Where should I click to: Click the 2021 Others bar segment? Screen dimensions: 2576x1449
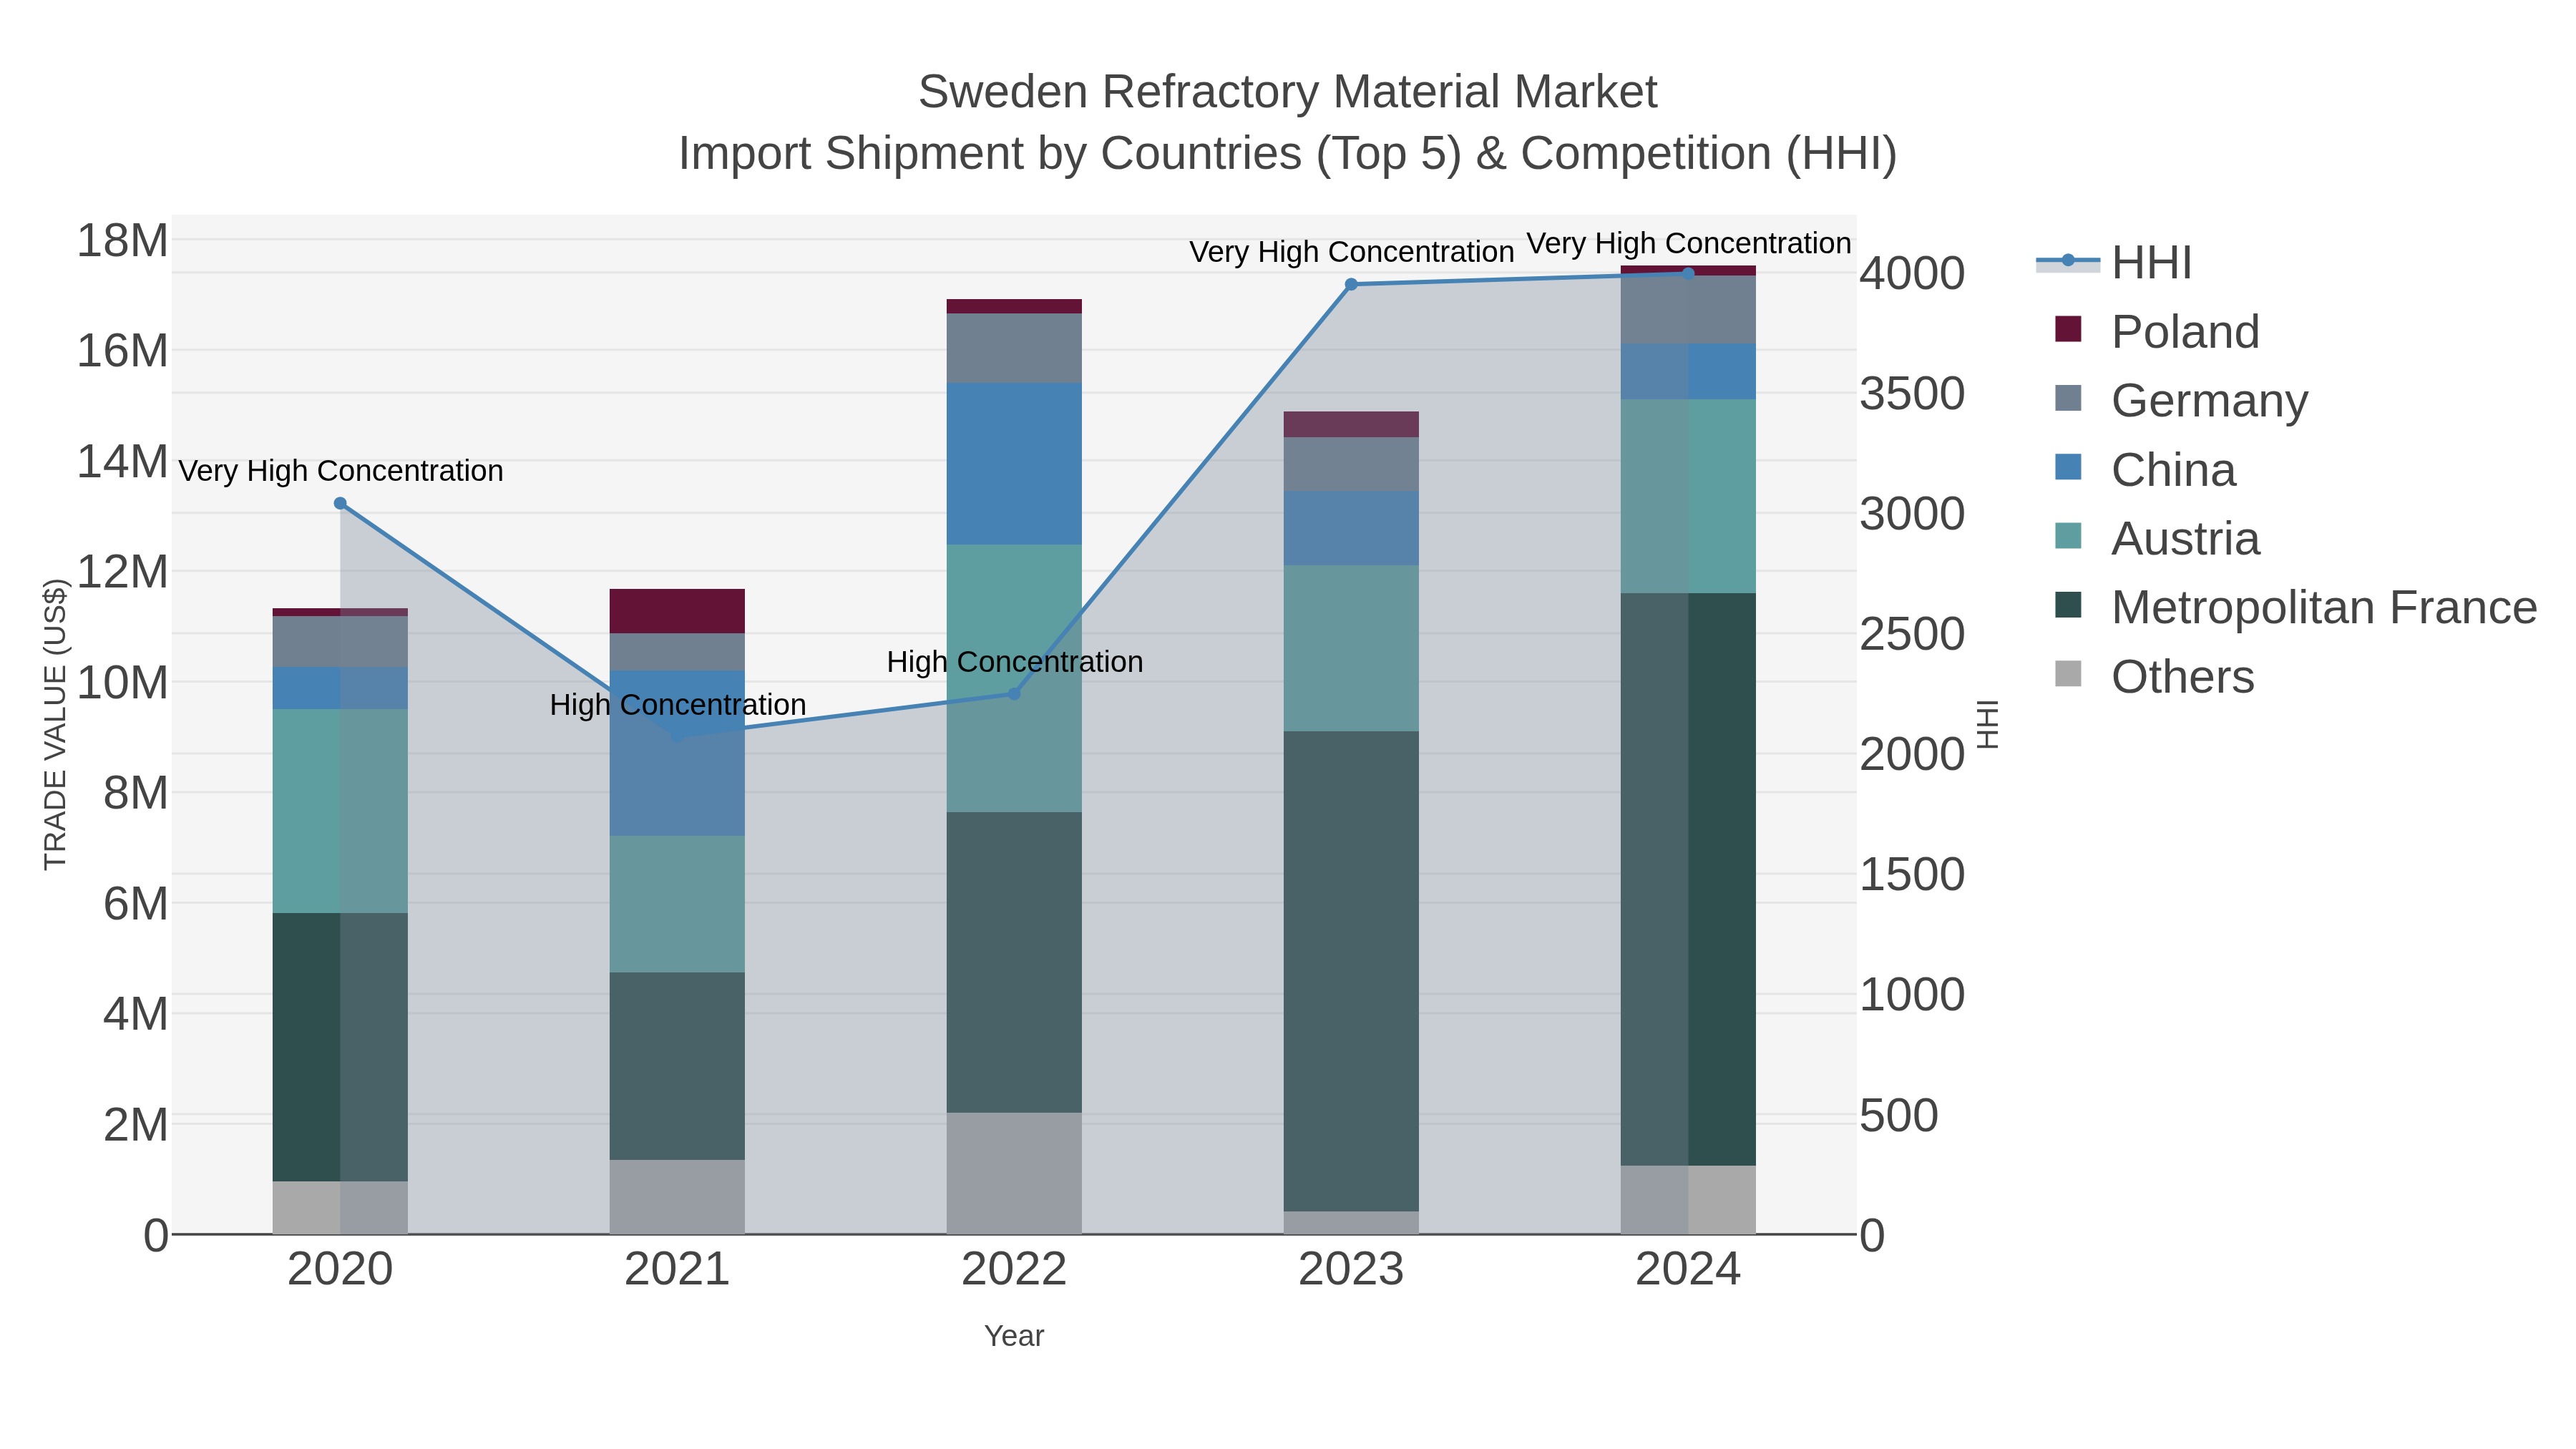tap(677, 1197)
